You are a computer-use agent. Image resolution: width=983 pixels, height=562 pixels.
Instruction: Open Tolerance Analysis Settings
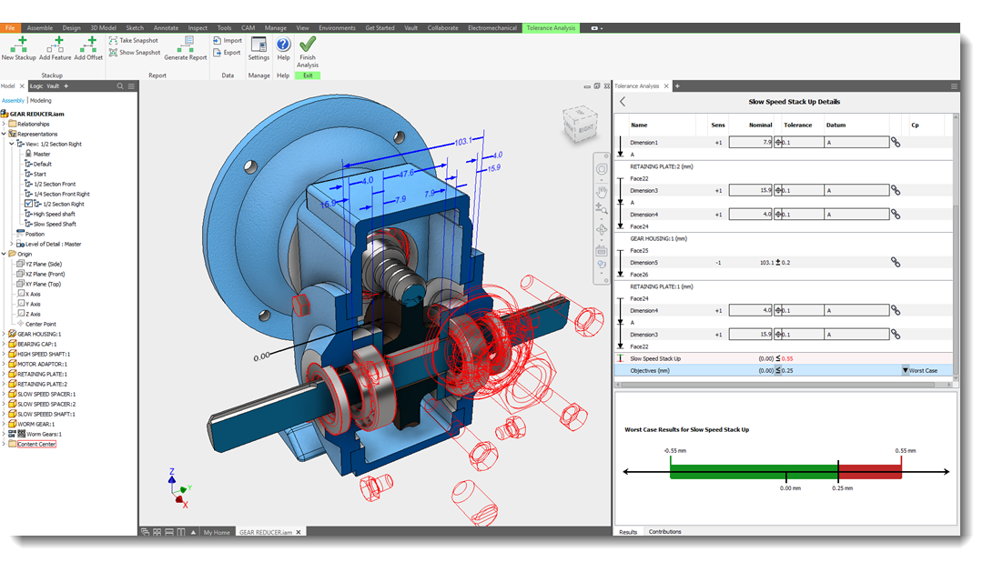pyautogui.click(x=258, y=48)
